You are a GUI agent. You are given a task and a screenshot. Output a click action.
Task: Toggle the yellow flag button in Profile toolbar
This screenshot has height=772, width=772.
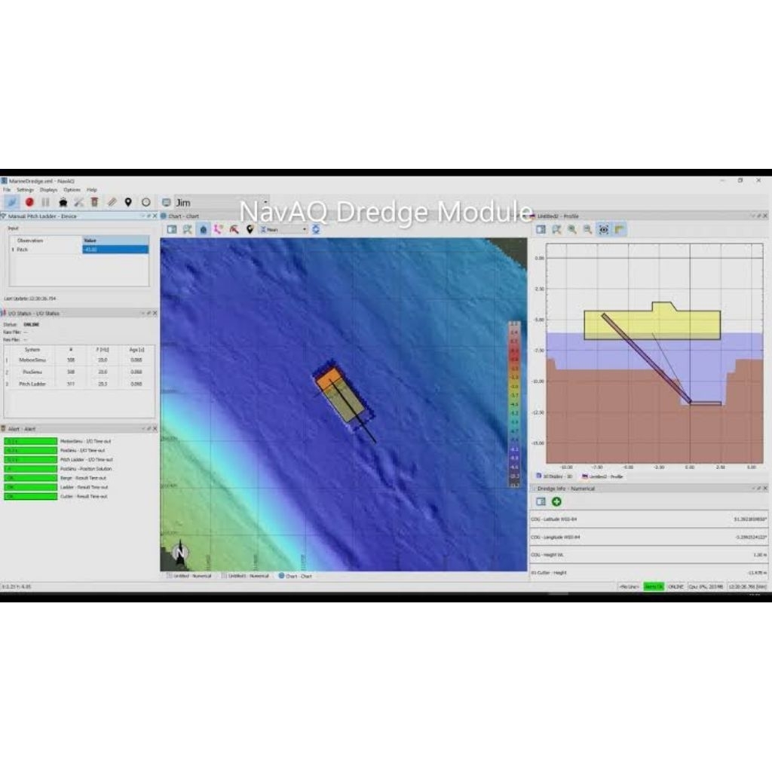[620, 229]
